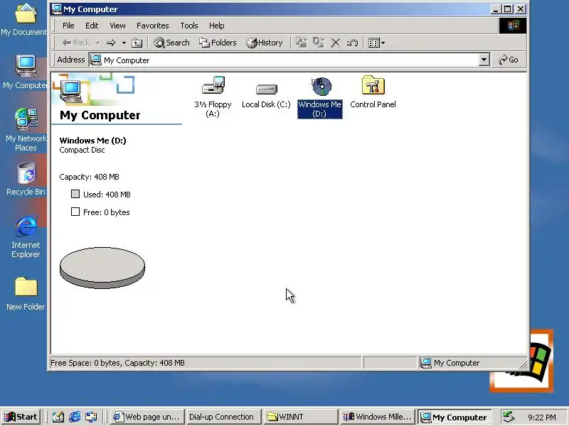The image size is (569, 426).
Task: Click the Delete (X) toolbar icon
Action: (335, 43)
